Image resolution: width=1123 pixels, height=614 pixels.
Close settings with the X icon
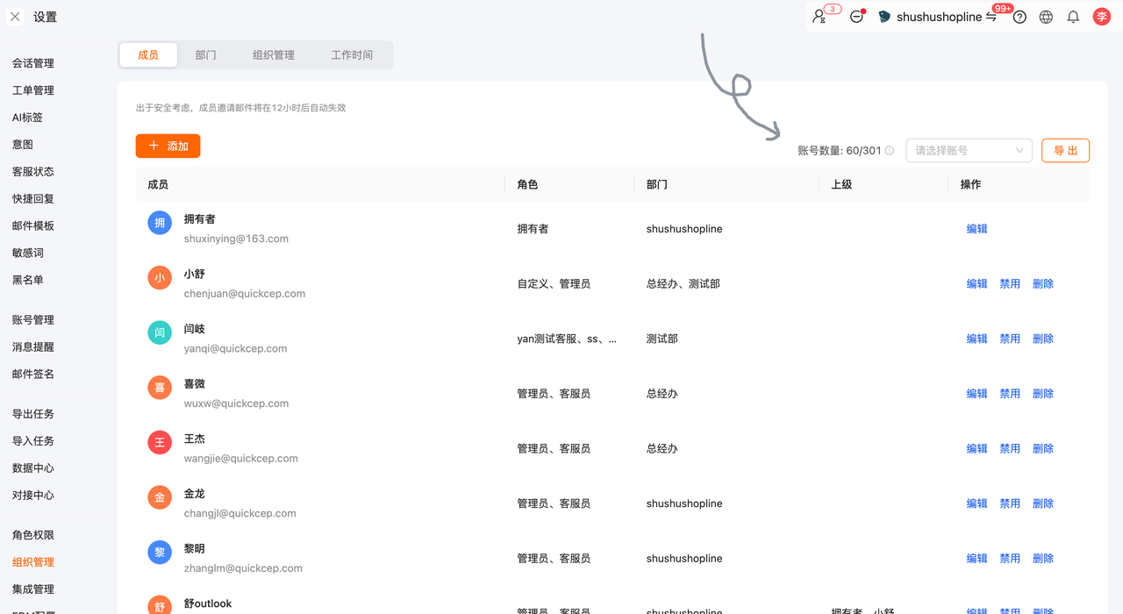pyautogui.click(x=15, y=17)
